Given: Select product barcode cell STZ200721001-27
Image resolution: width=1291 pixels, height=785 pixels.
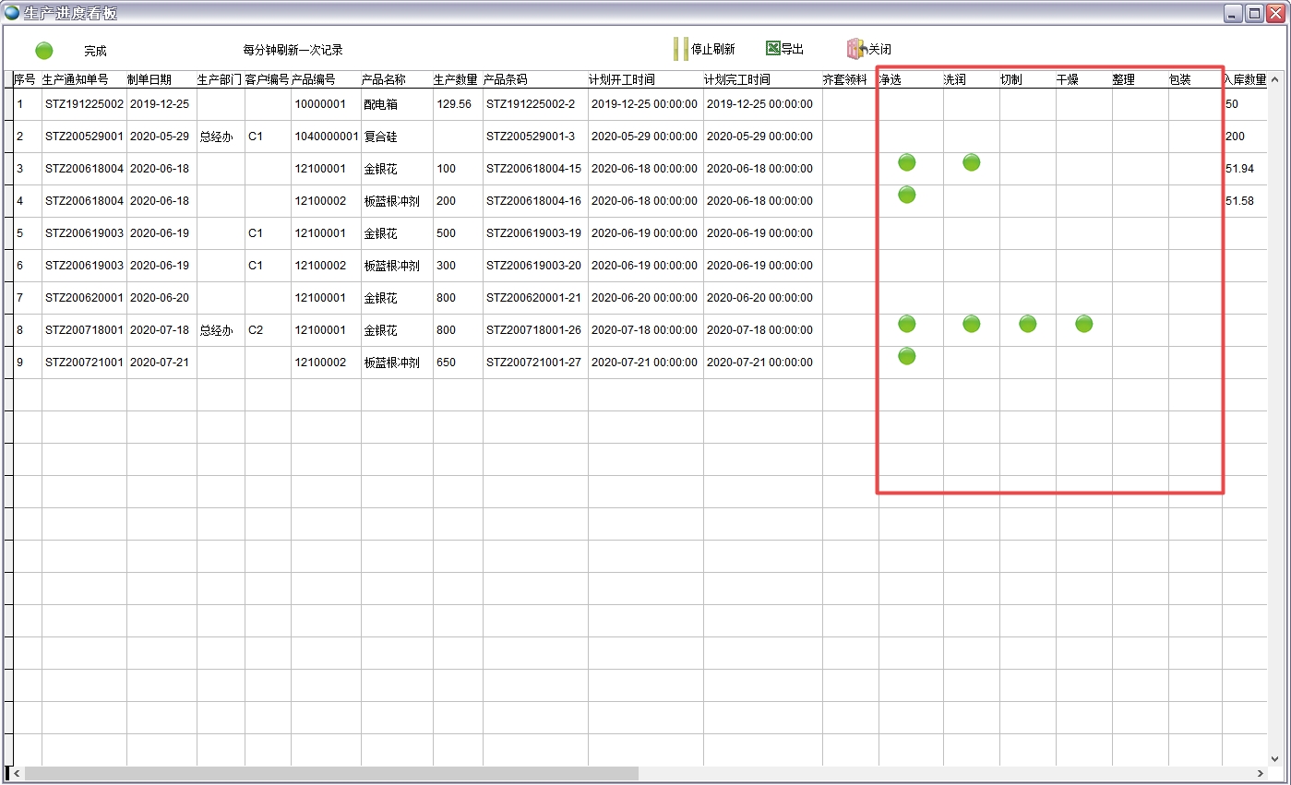Looking at the screenshot, I should click(x=533, y=363).
